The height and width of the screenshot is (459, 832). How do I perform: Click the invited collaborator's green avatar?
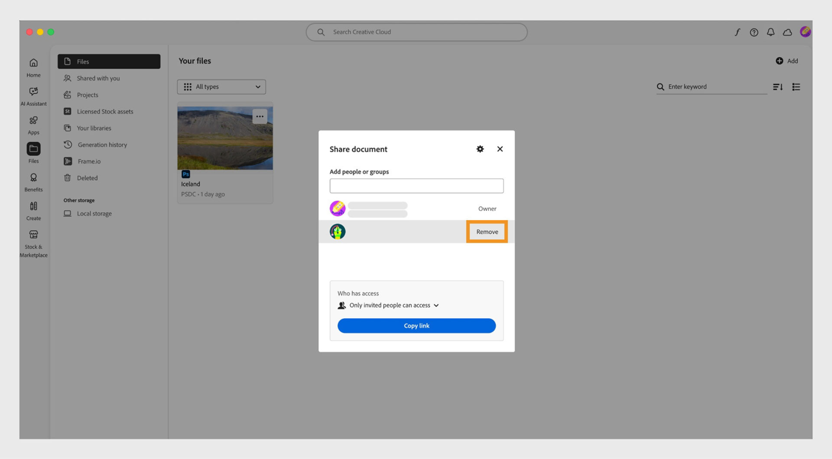[x=338, y=231]
